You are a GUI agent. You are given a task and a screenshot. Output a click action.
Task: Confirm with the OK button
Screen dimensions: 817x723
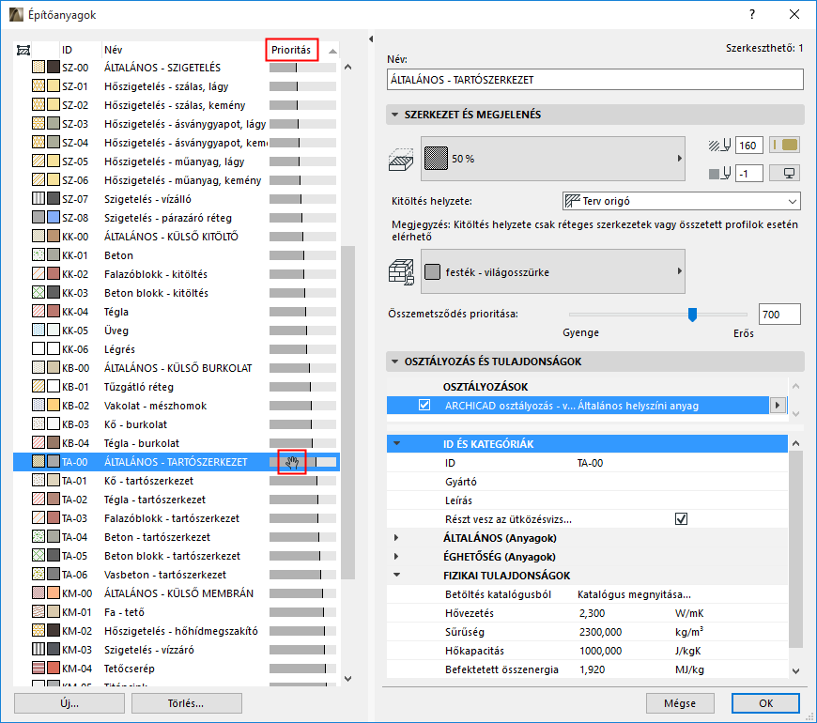[x=765, y=703]
